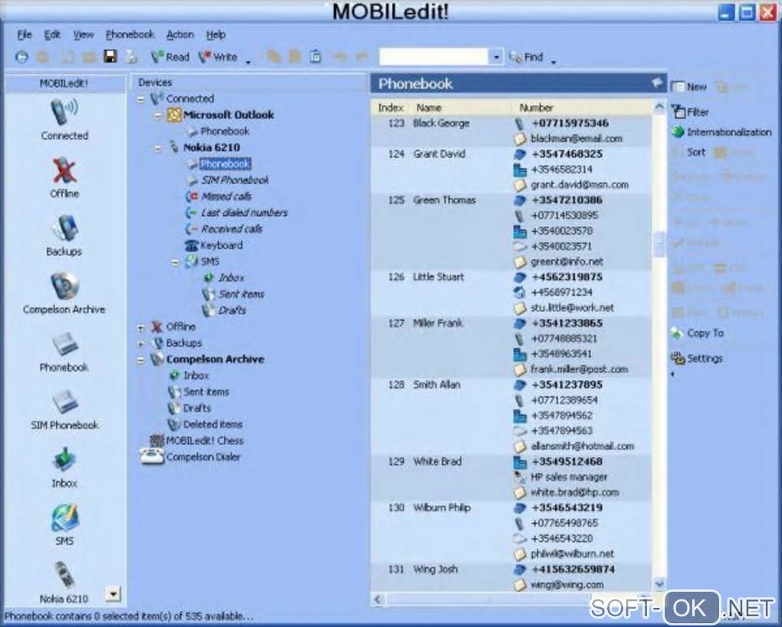Select the Nokia 6210 sidebar icon
The height and width of the screenshot is (627, 782).
pos(64,583)
